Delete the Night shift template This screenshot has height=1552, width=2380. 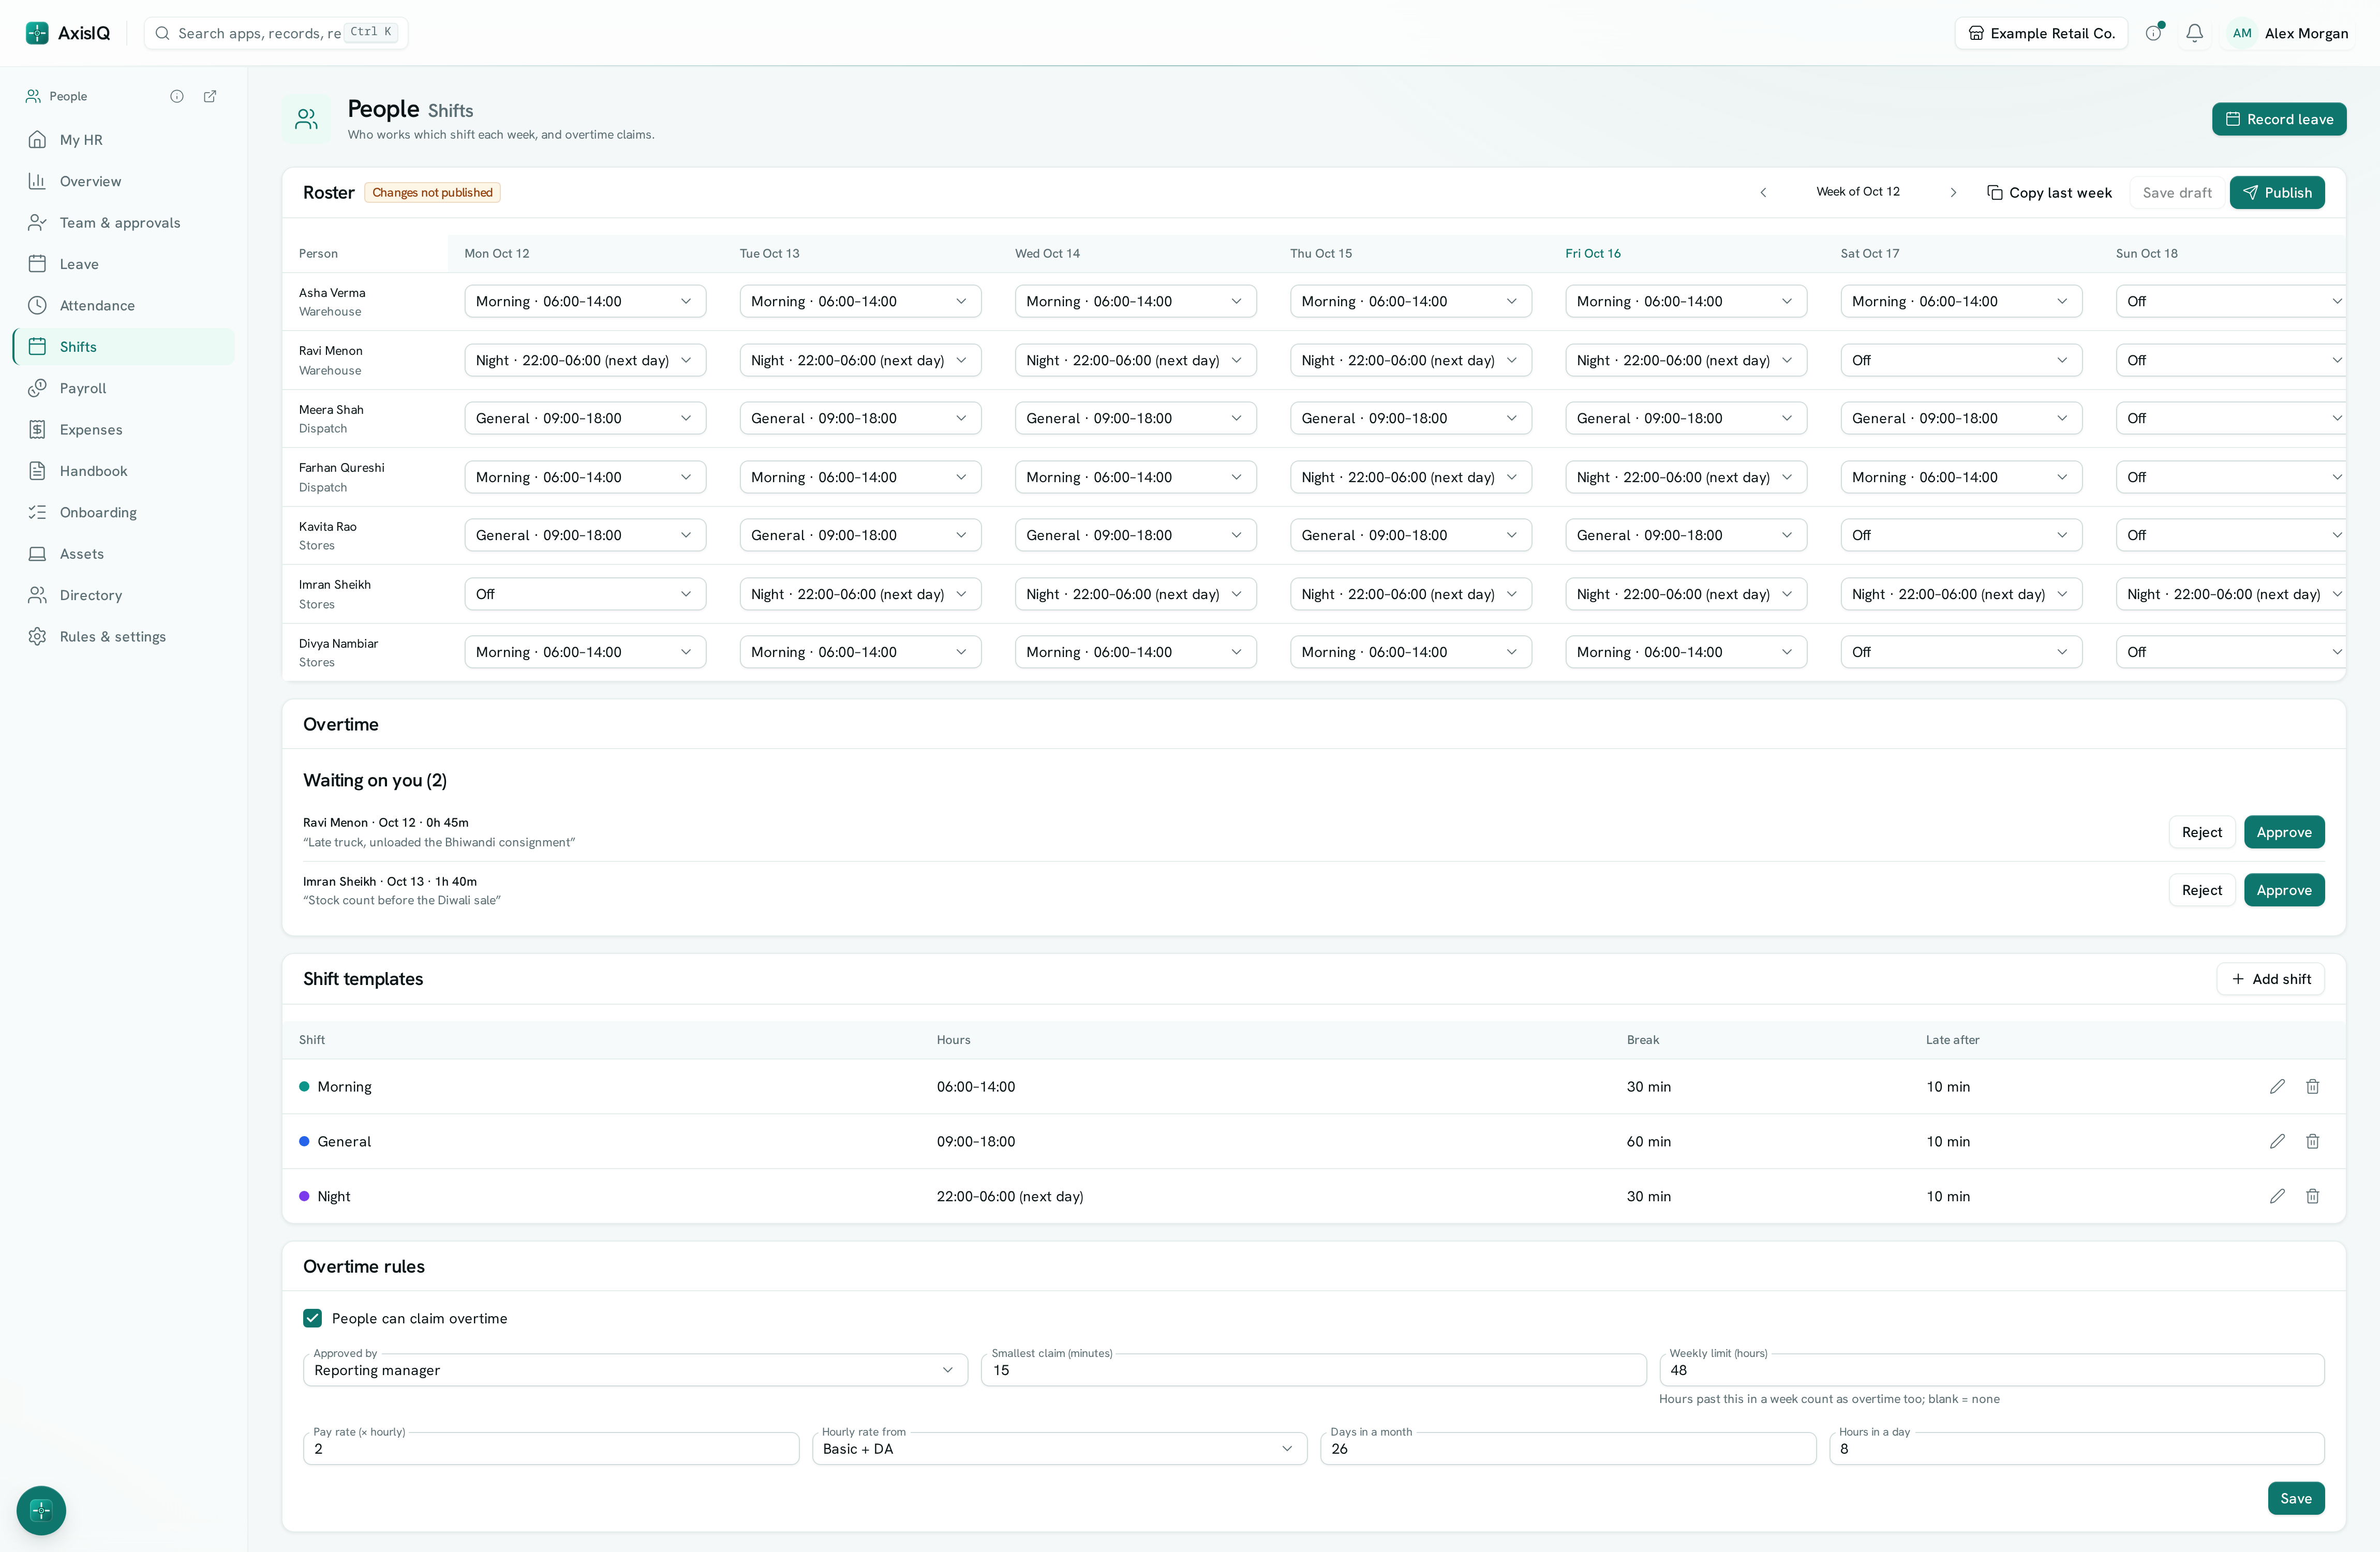tap(2312, 1196)
